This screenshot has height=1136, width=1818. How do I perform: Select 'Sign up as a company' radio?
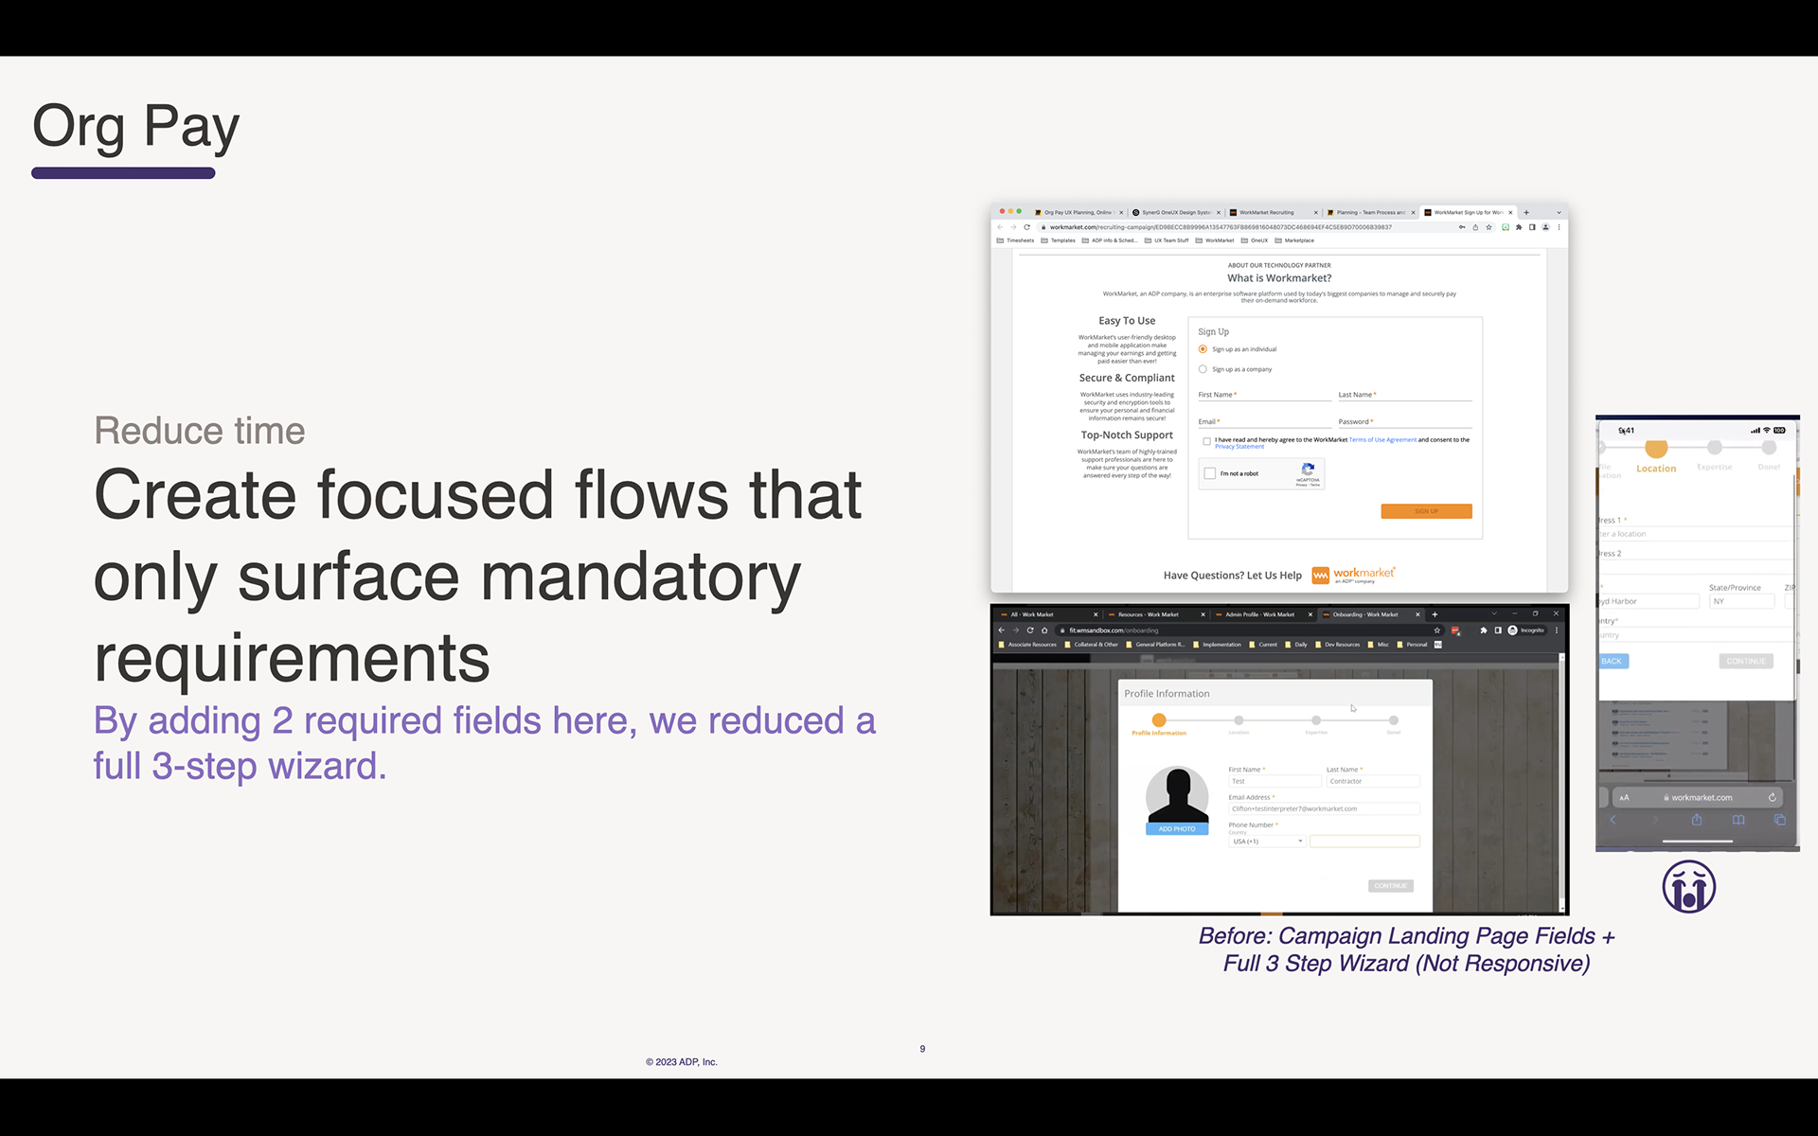tap(1203, 369)
